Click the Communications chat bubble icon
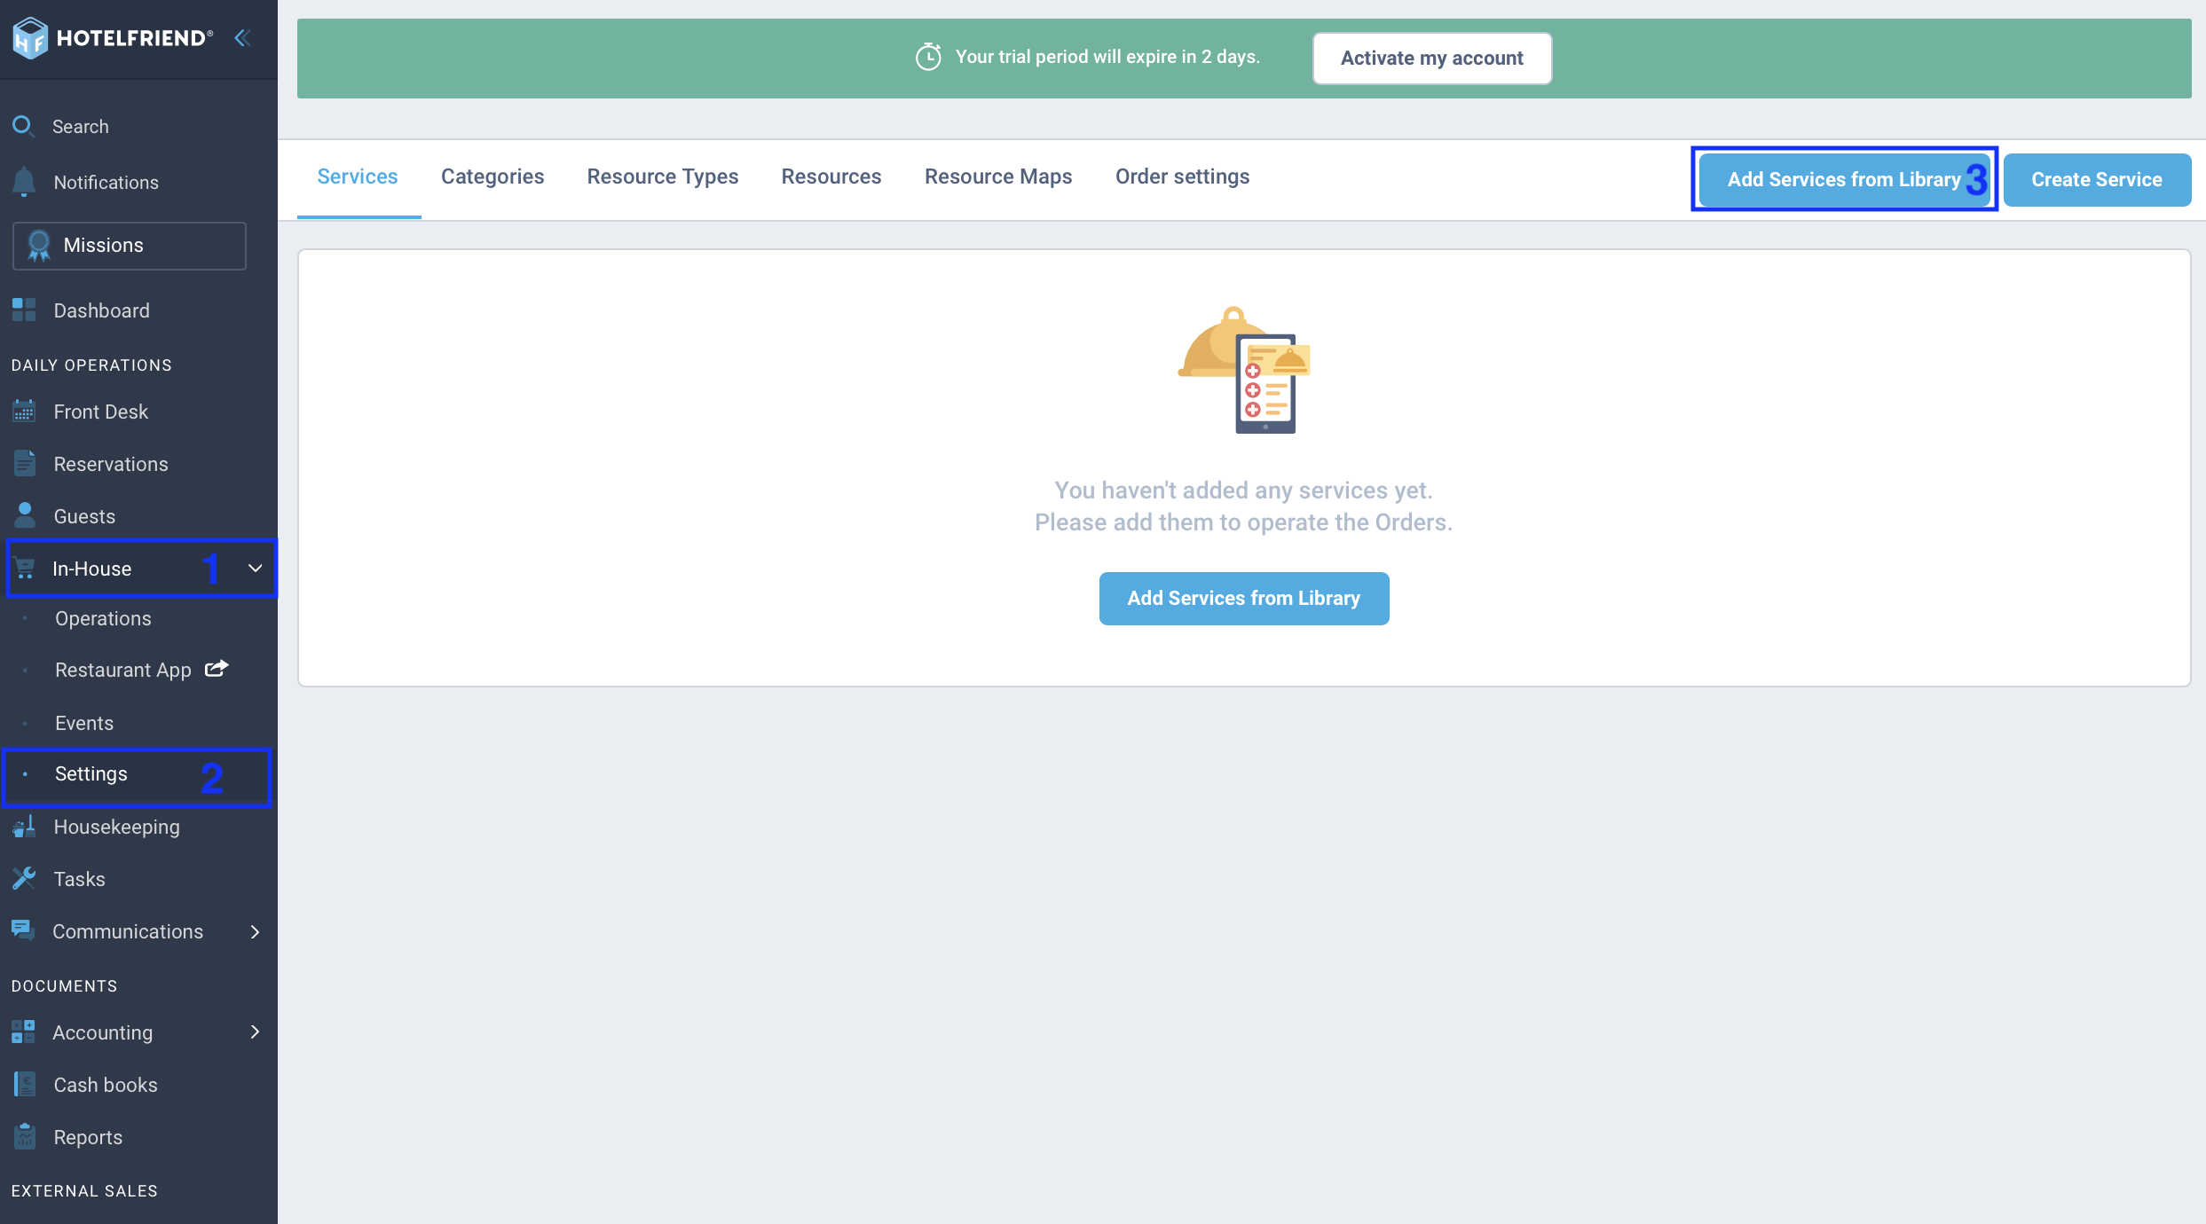The width and height of the screenshot is (2206, 1224). [x=23, y=930]
